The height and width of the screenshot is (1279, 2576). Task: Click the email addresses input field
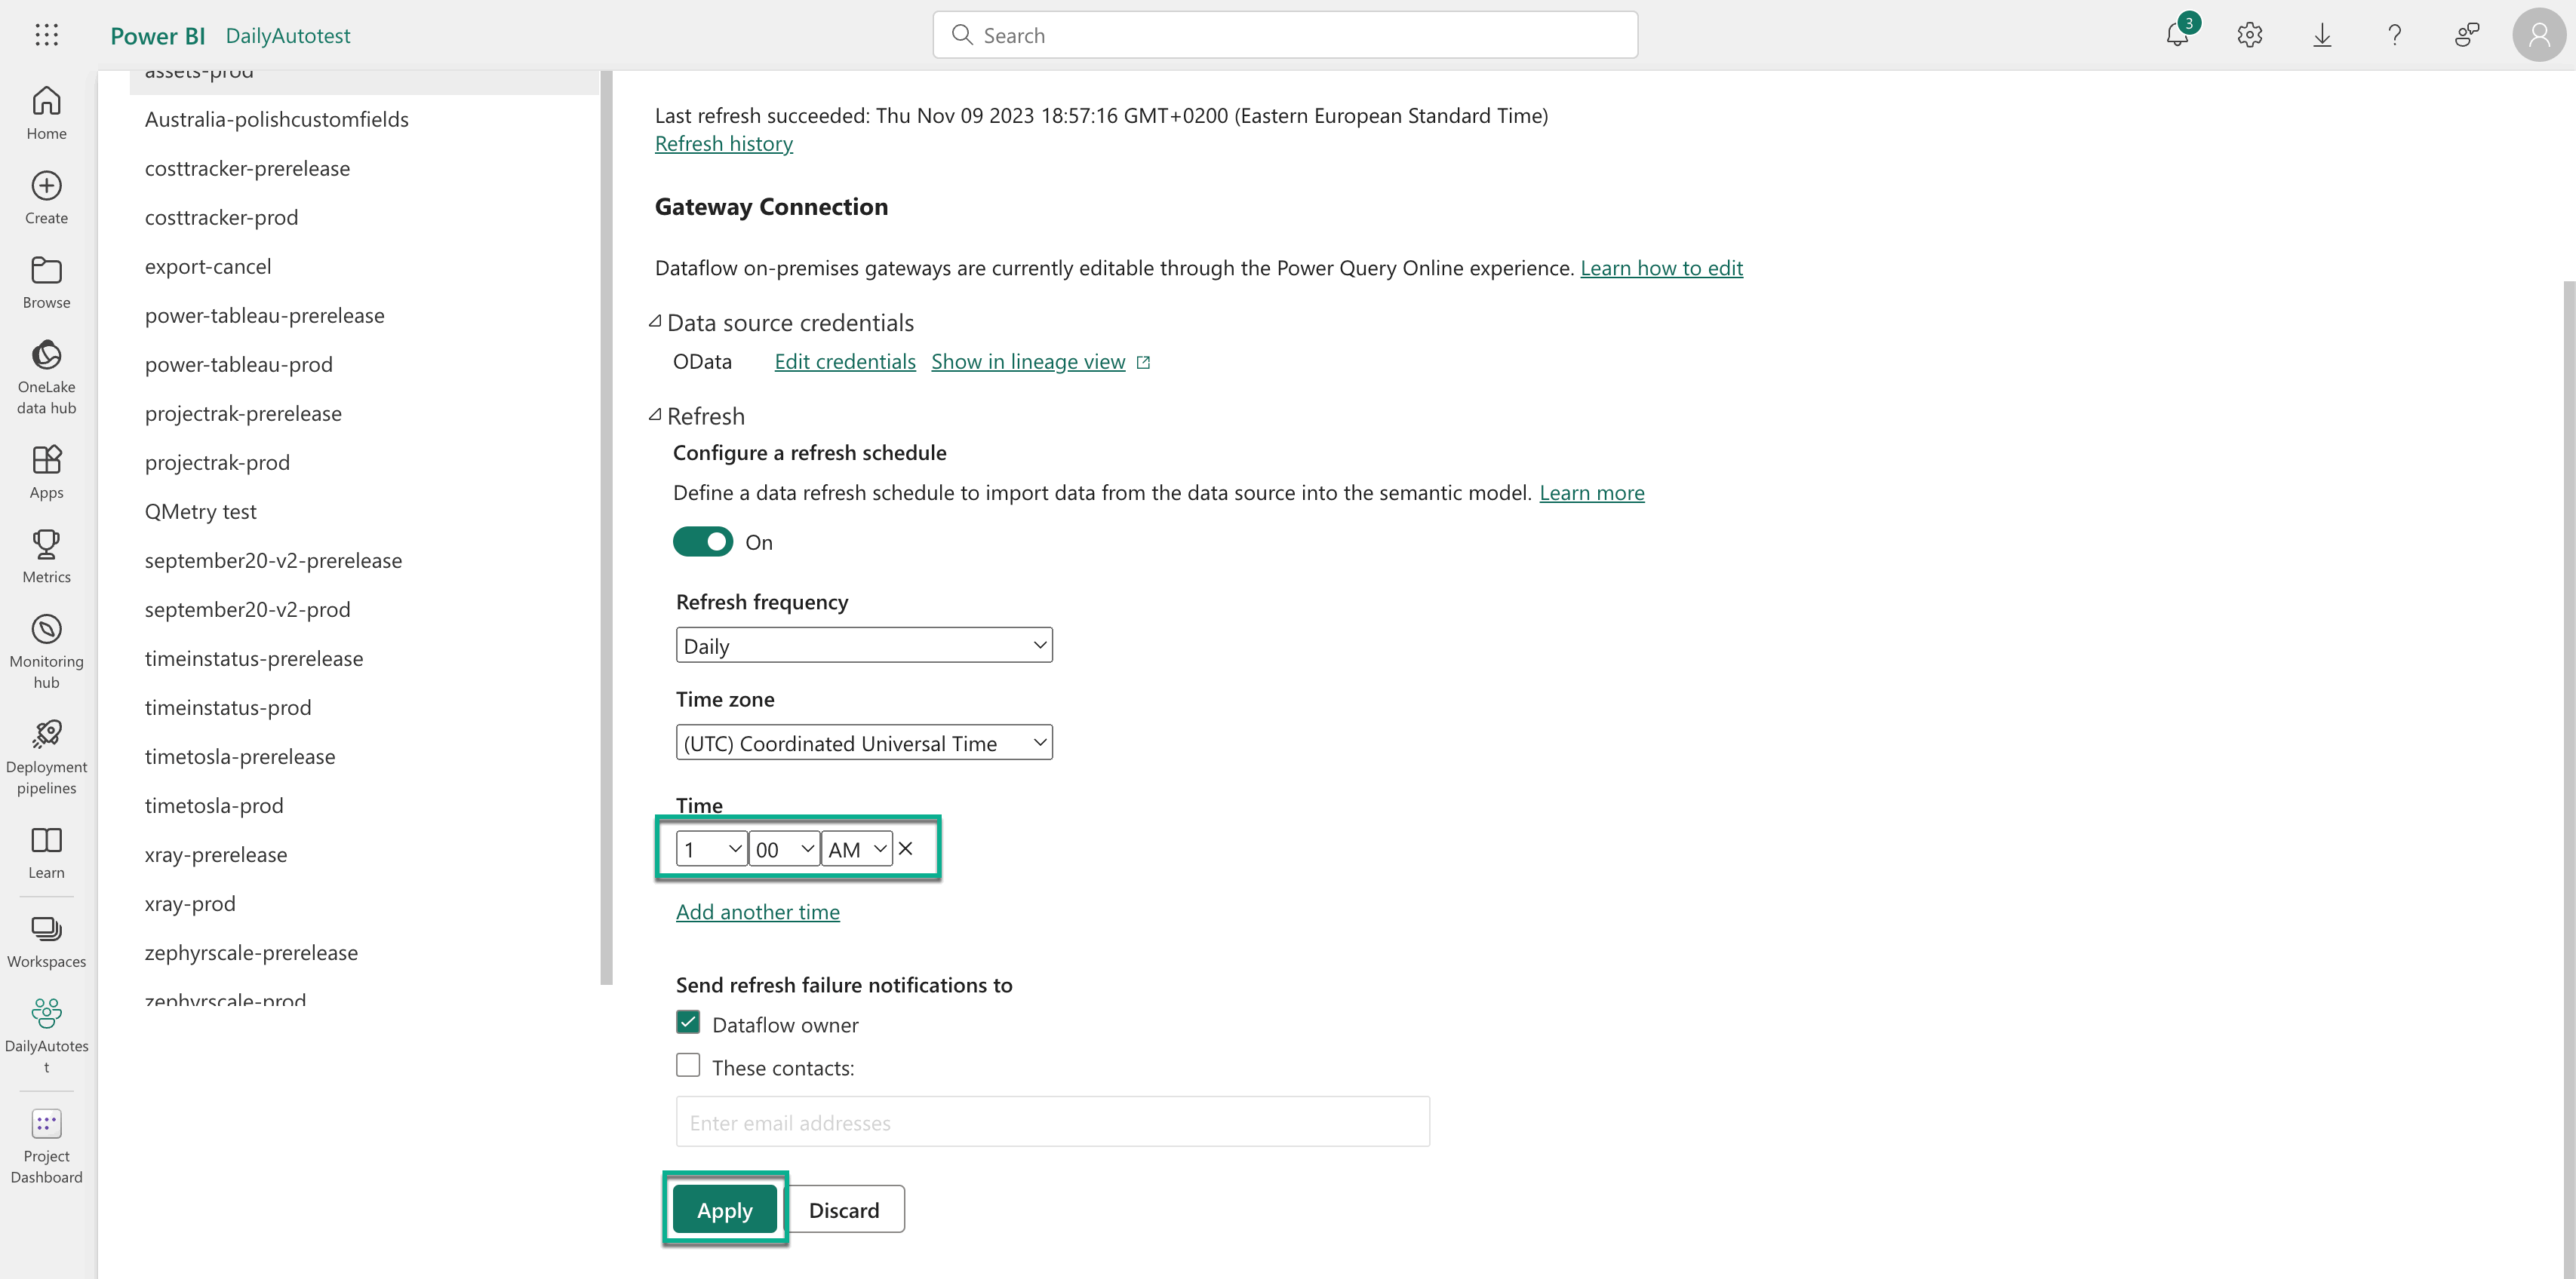[x=1052, y=1122]
